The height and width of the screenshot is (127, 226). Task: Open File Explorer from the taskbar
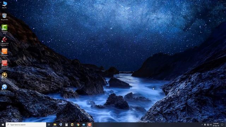click(x=55, y=125)
